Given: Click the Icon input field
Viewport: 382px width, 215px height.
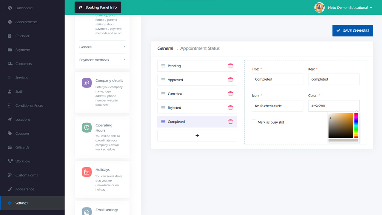Looking at the screenshot, I should (278, 106).
